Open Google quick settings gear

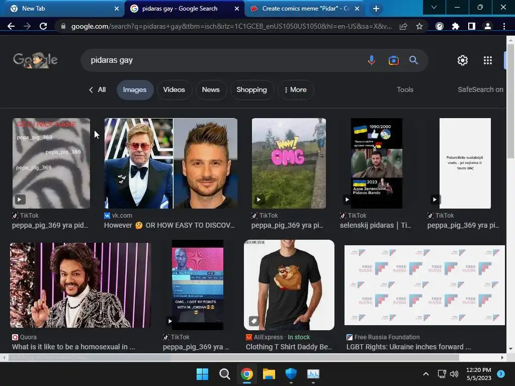coord(463,60)
